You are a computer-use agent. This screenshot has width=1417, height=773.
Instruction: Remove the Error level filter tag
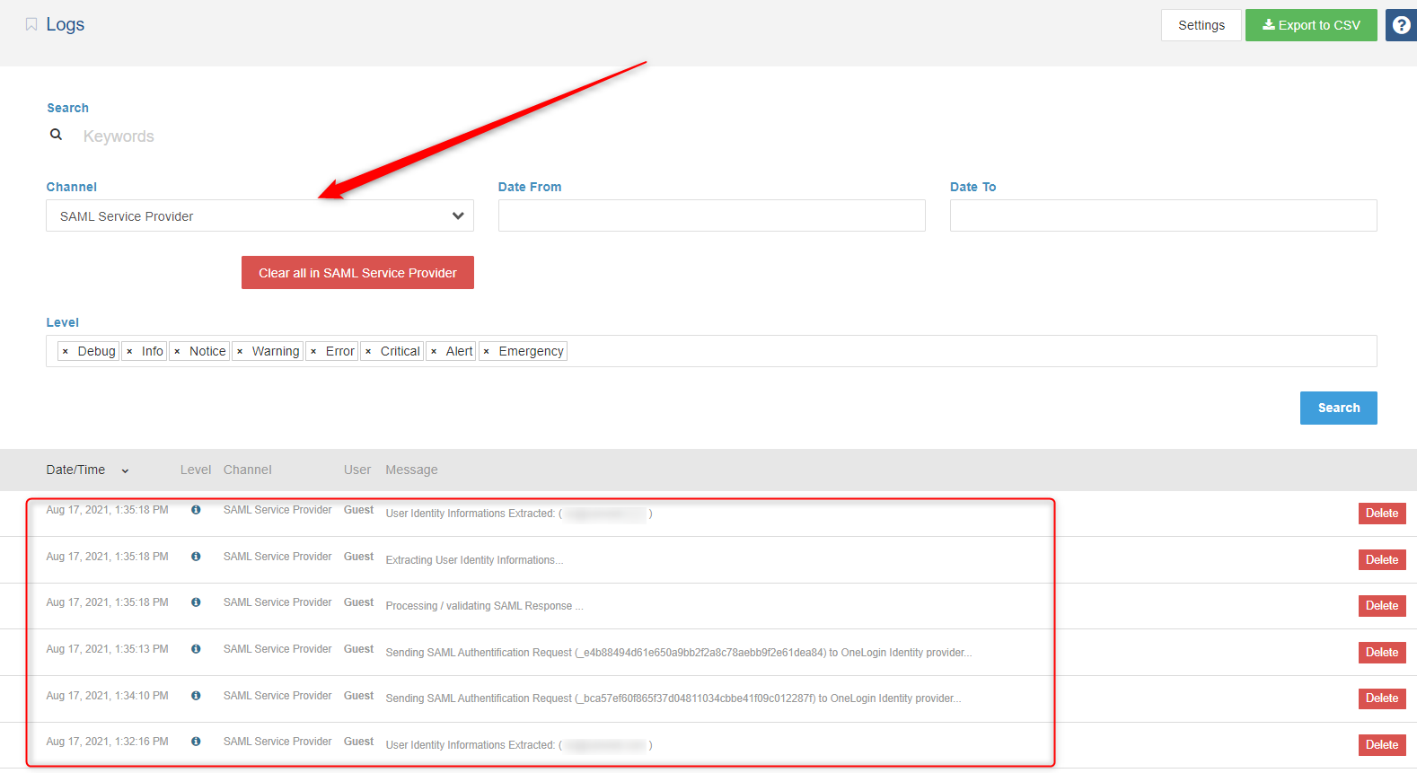313,352
